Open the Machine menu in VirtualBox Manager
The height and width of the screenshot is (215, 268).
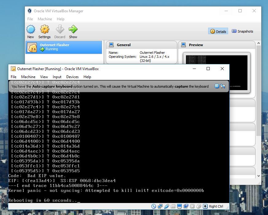click(45, 19)
